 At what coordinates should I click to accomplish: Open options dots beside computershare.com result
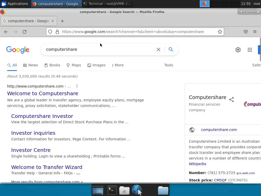pyautogui.click(x=77, y=86)
